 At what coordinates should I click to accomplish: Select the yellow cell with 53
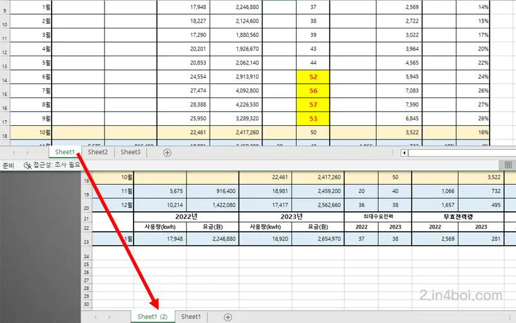coord(313,119)
